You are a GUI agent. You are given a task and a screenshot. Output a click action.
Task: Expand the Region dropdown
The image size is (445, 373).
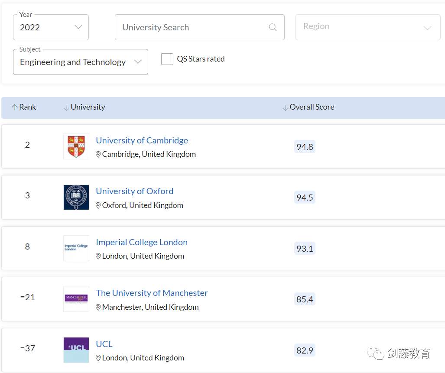(x=368, y=27)
